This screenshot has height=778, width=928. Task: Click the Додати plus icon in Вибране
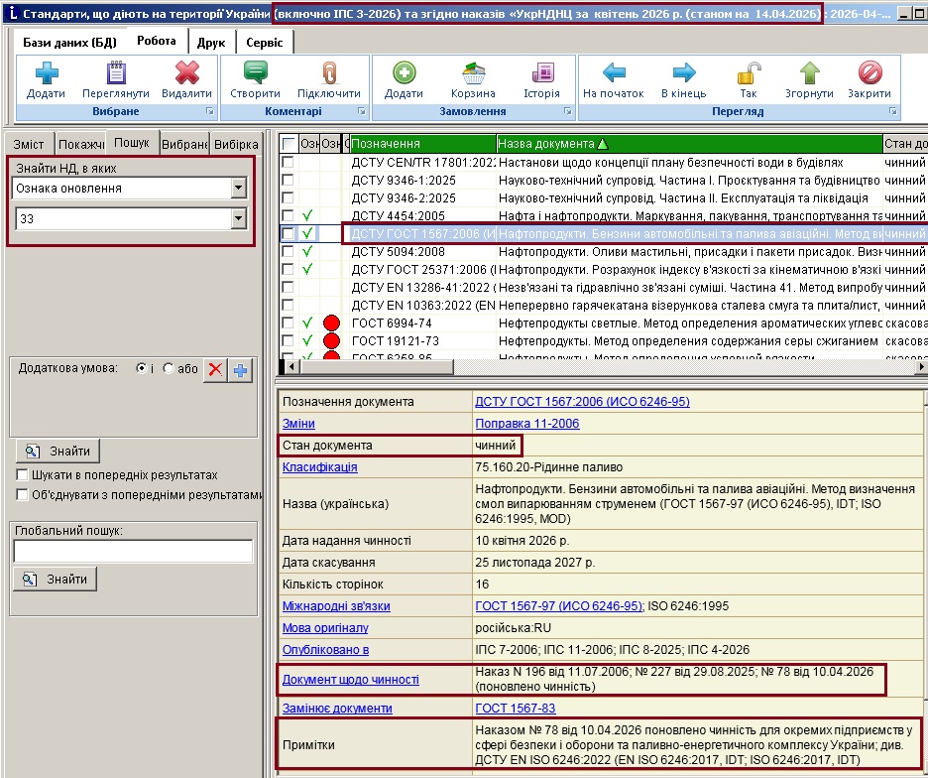pyautogui.click(x=47, y=73)
